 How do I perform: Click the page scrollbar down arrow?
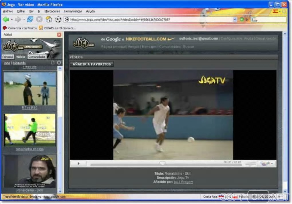285,191
